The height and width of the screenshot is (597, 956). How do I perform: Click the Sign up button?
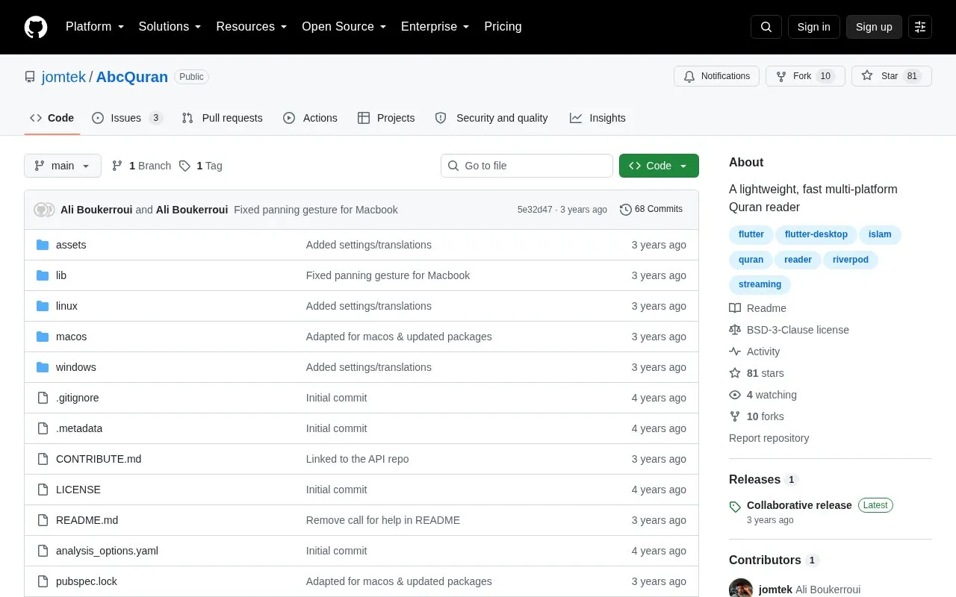pyautogui.click(x=874, y=27)
